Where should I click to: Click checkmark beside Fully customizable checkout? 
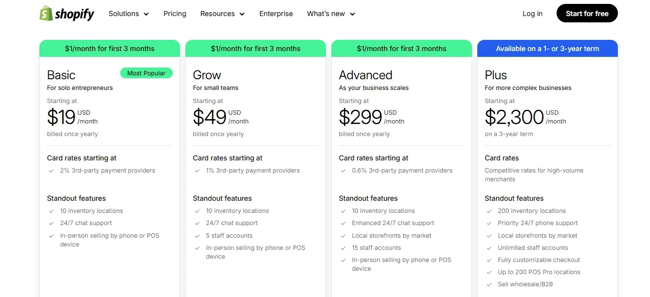(489, 260)
